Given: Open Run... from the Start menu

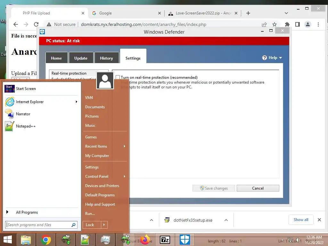Looking at the screenshot, I should click(x=90, y=214).
